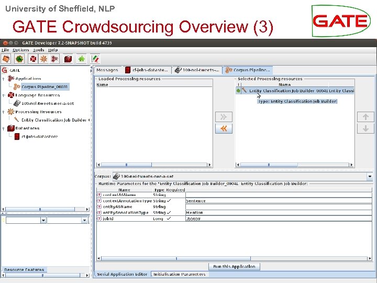
Task: Click the entityAnnotationType value field Mention
Action: tap(279, 213)
